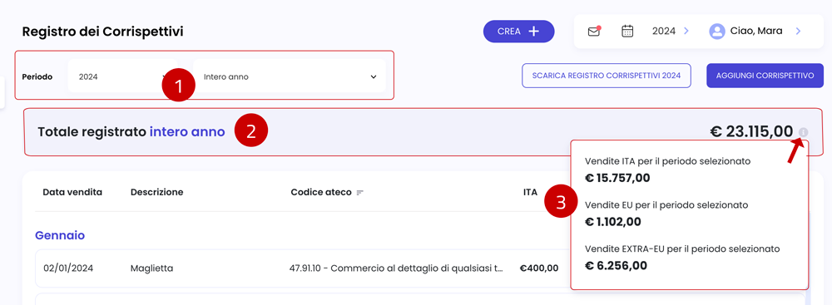
Task: Open the calendar icon in header
Action: click(x=627, y=31)
